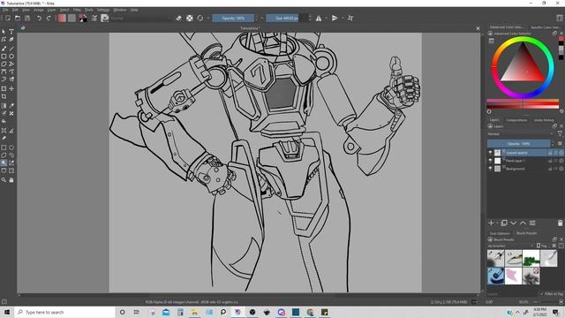Open the brush preset chooser icon
The height and width of the screenshot is (318, 565).
coord(105,18)
